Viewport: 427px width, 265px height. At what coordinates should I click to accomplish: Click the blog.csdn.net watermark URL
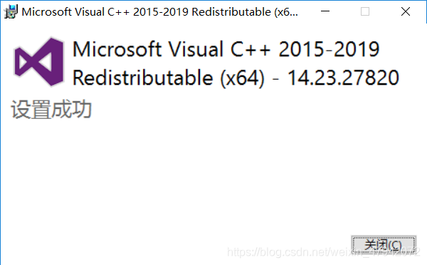point(324,252)
